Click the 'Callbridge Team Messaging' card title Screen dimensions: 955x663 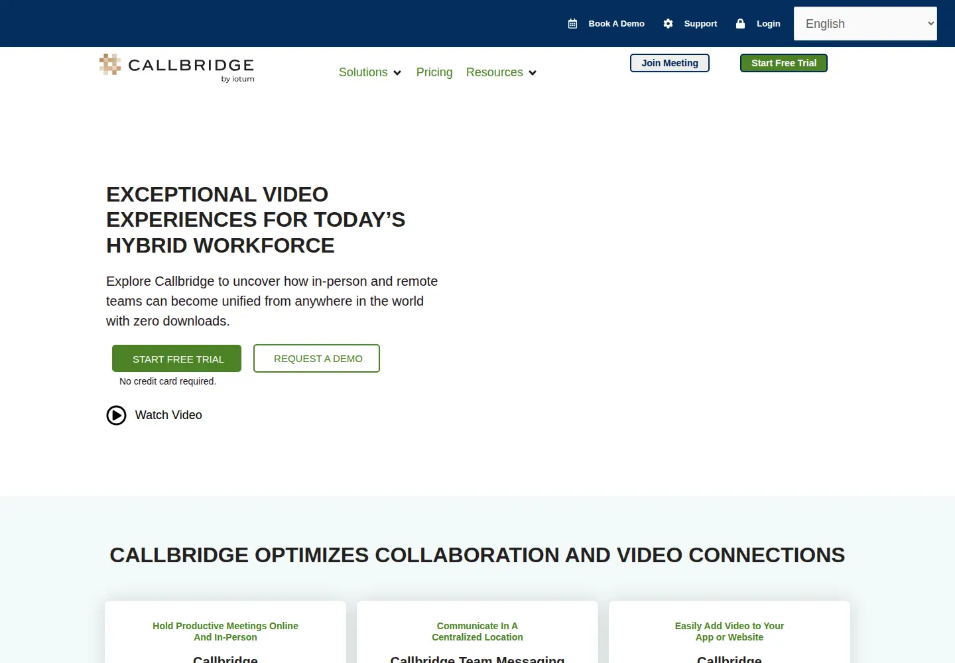pos(477,659)
